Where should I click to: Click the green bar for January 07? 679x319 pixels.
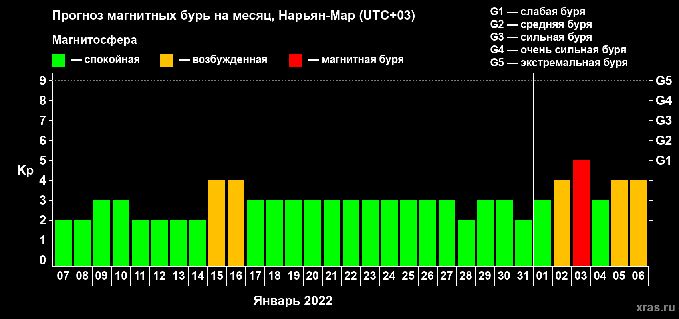(x=64, y=243)
